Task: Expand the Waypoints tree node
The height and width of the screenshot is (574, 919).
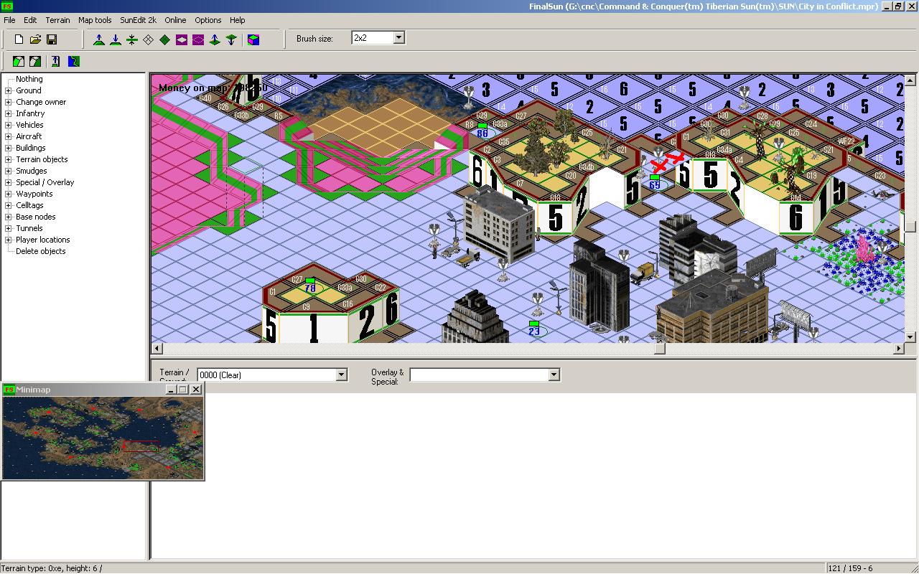Action: pyautogui.click(x=9, y=194)
